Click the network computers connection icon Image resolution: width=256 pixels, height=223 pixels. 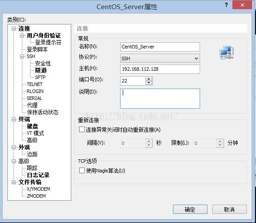[227, 52]
